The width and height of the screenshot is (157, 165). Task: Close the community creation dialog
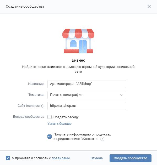pos(149,7)
